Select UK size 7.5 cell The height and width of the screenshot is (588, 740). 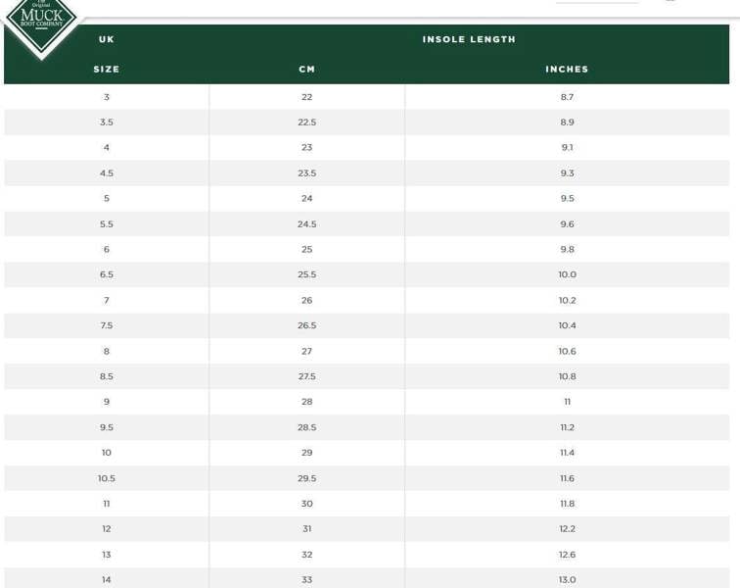[x=107, y=325]
